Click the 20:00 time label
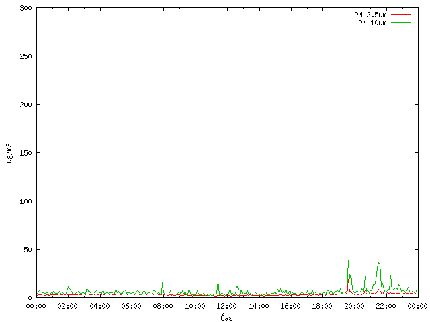Image resolution: width=430 pixels, height=322 pixels. [354, 306]
